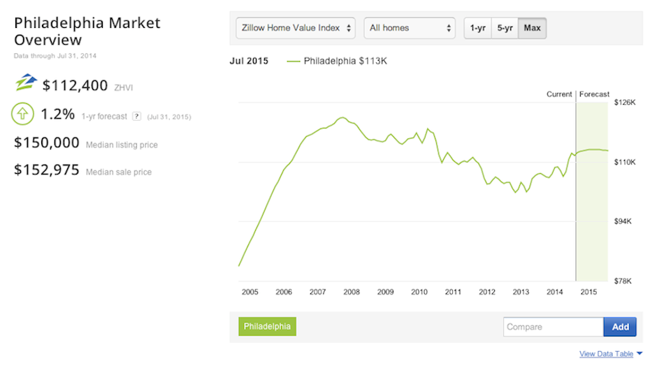
Task: Click the green up-arrow forecast icon
Action: pos(22,114)
